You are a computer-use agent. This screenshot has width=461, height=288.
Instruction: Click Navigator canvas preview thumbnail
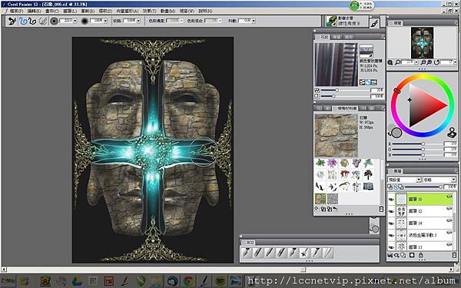pyautogui.click(x=422, y=43)
